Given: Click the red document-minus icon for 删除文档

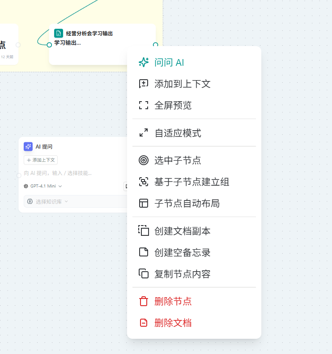Looking at the screenshot, I should (x=144, y=323).
